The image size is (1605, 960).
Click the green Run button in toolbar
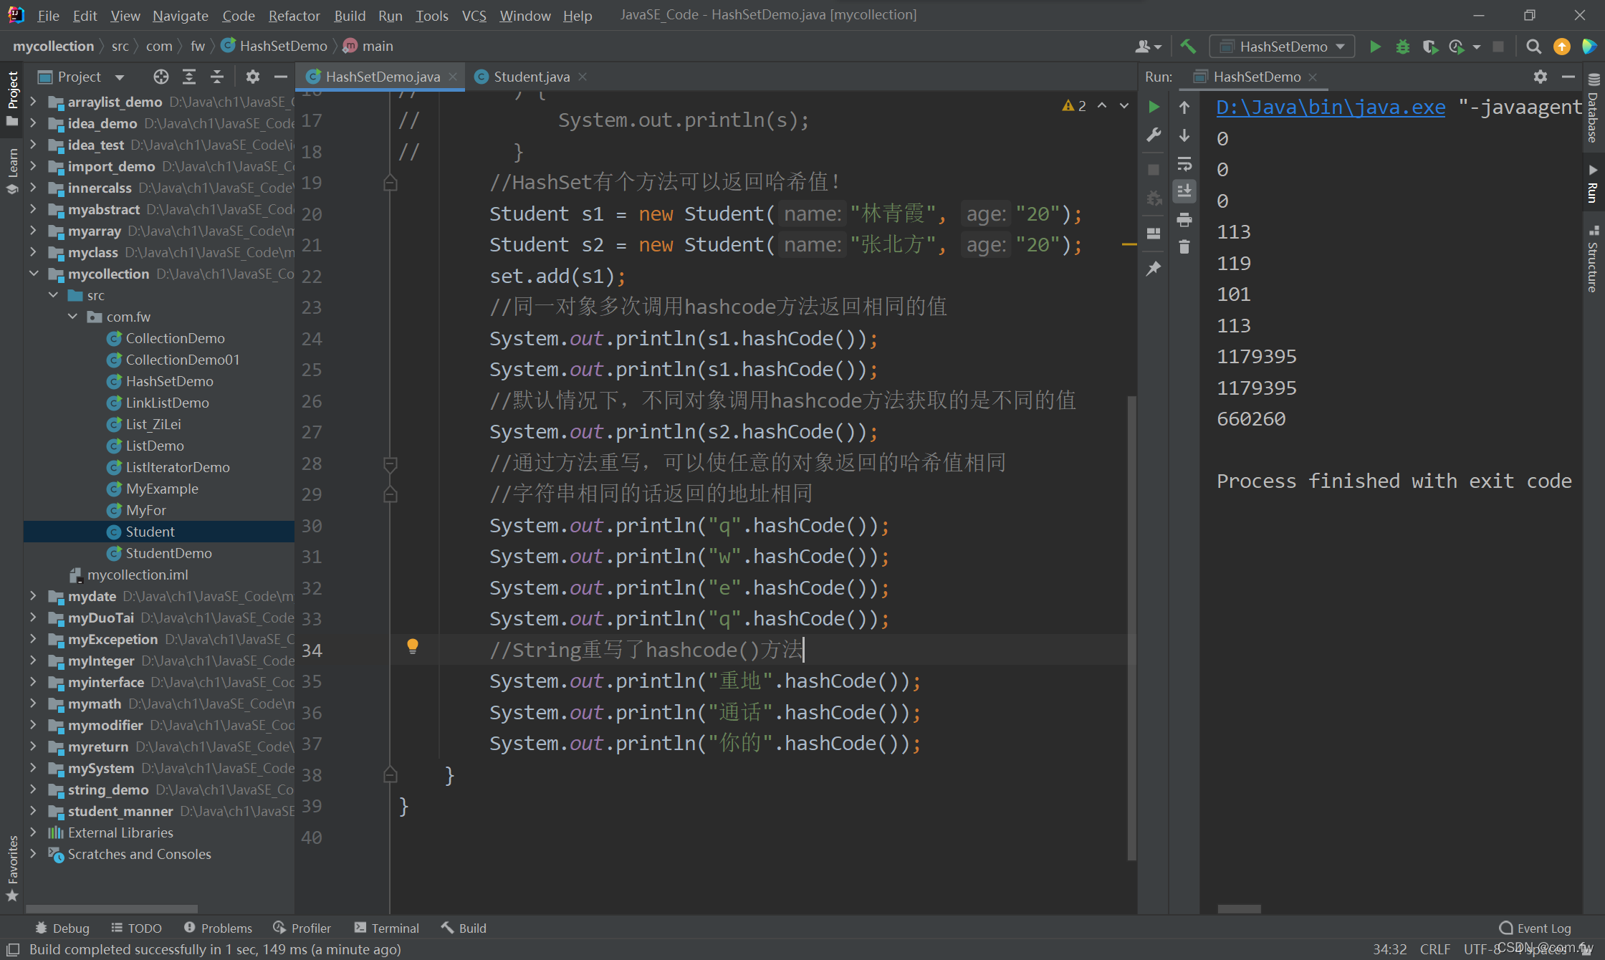1375,47
